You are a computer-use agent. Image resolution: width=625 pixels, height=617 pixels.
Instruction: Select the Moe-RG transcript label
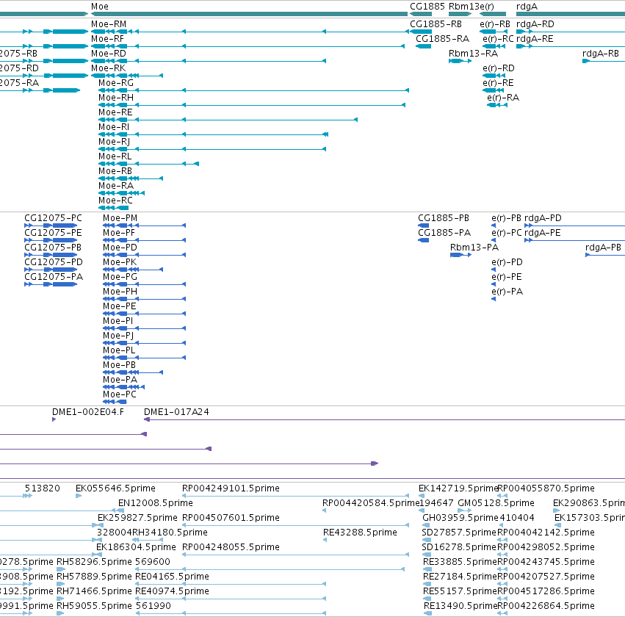pyautogui.click(x=116, y=83)
